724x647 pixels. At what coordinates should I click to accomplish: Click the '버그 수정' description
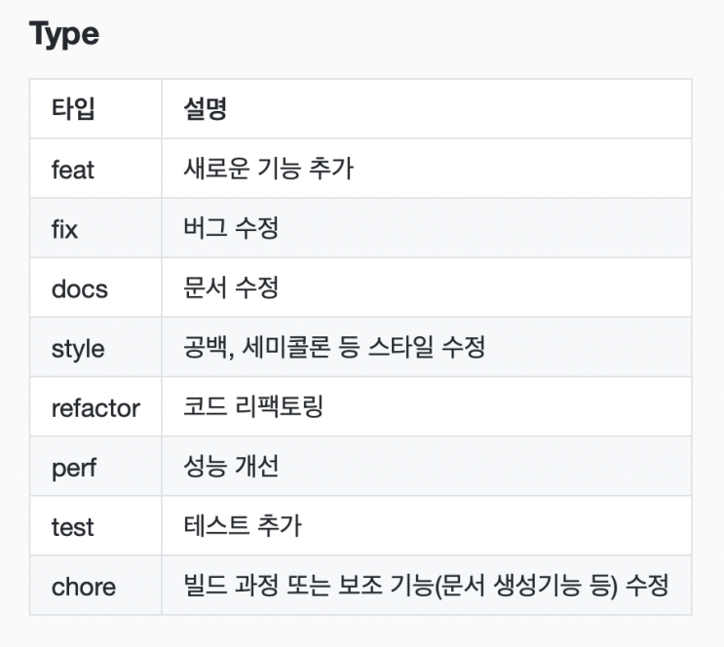(x=231, y=228)
